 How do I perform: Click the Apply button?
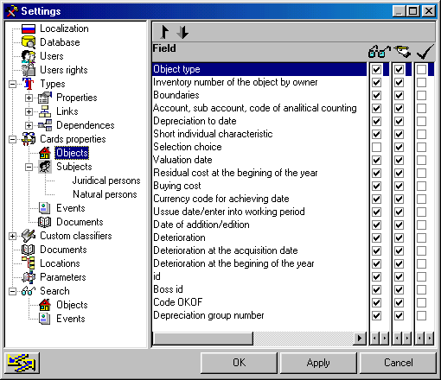[318, 363]
